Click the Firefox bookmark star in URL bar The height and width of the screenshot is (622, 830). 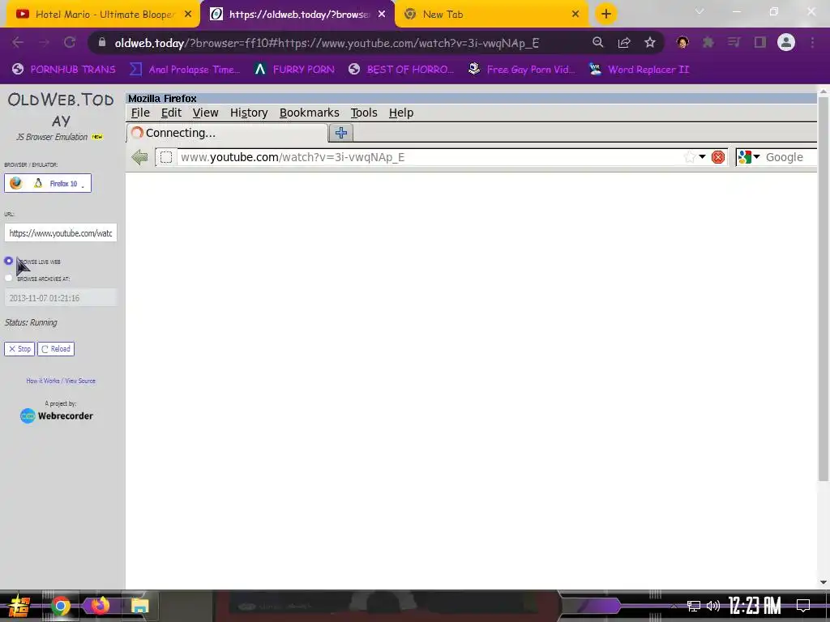click(x=689, y=157)
